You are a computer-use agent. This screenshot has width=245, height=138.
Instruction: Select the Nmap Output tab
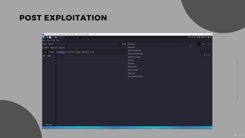(61, 52)
